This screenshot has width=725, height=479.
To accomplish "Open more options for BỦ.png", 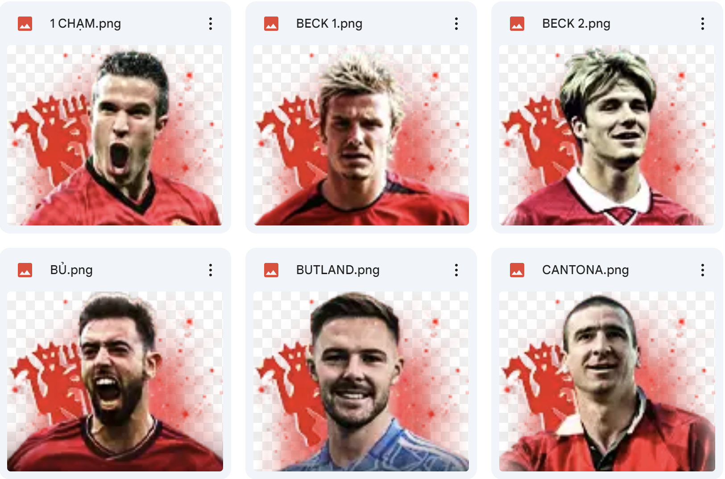I will tap(211, 270).
